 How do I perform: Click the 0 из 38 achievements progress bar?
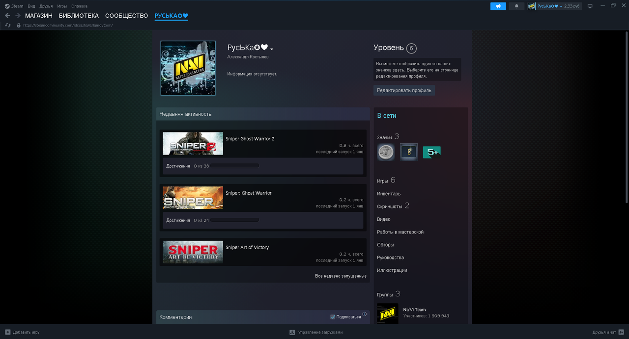coord(234,166)
